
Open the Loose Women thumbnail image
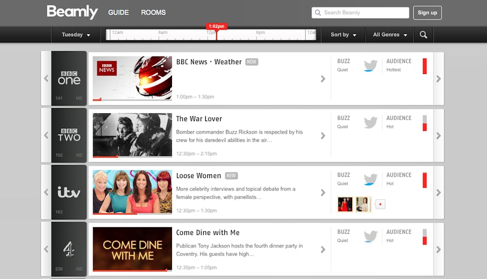click(x=132, y=192)
